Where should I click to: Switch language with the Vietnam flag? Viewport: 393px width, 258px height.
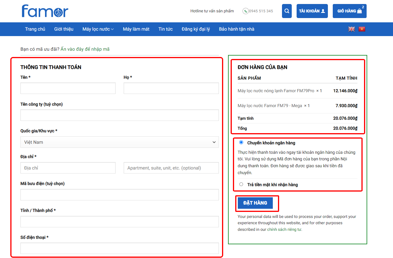(362, 29)
